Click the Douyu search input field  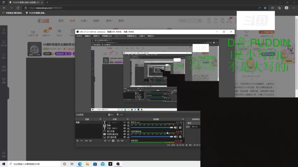pos(188,21)
